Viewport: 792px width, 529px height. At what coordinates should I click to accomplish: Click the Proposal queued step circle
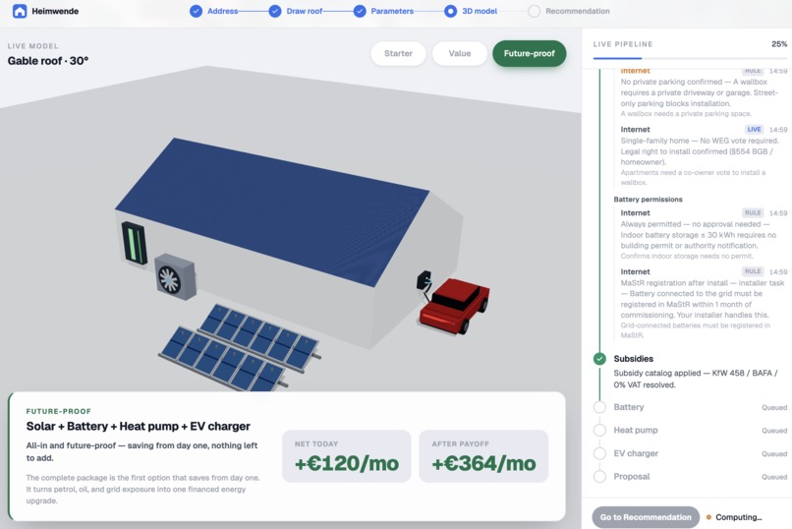[599, 477]
